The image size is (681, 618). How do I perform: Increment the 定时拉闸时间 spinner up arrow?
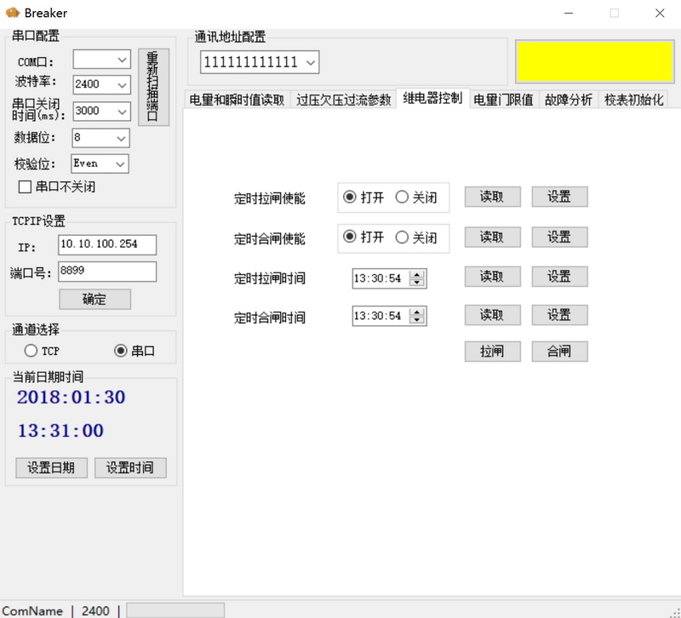coord(416,274)
